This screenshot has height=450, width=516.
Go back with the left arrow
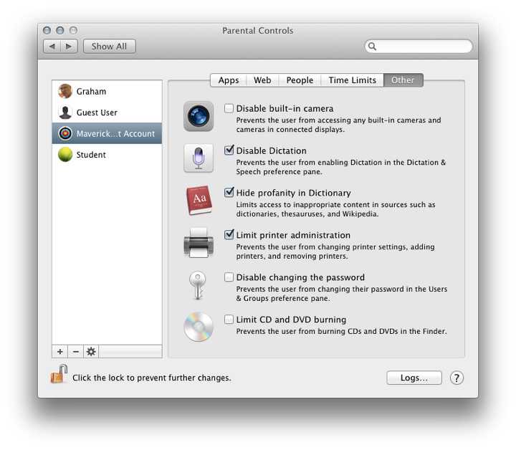pos(52,47)
